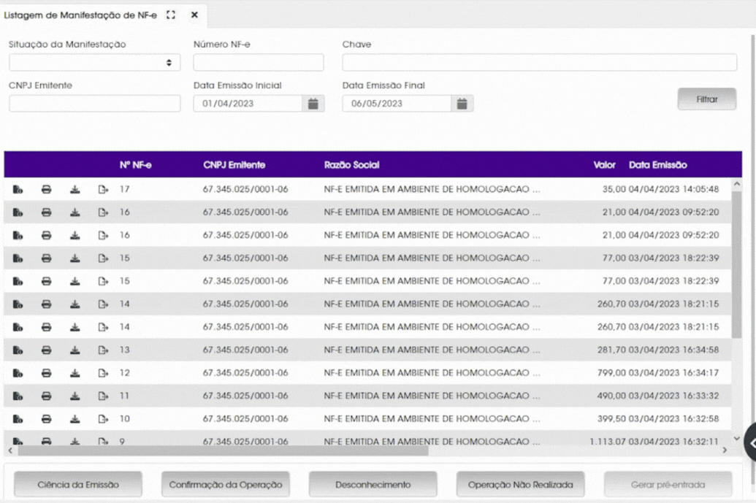The height and width of the screenshot is (503, 756).
Task: Select the value cell 35,00
Action: click(x=614, y=189)
